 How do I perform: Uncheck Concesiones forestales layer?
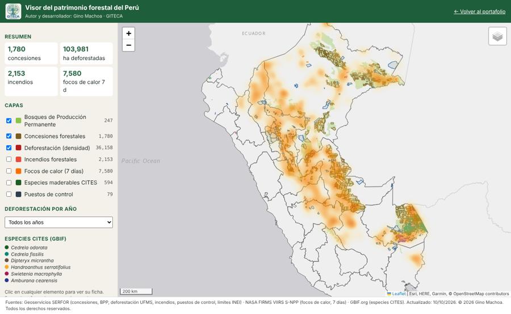pyautogui.click(x=9, y=136)
